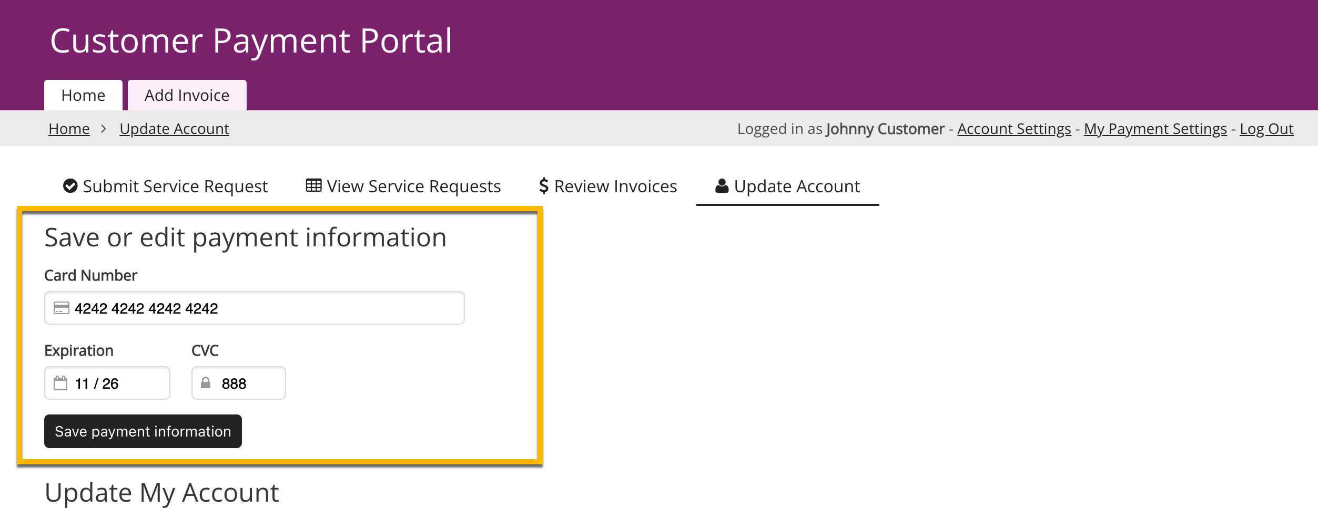Focus the card number 4242 input field
1318x519 pixels.
263,308
